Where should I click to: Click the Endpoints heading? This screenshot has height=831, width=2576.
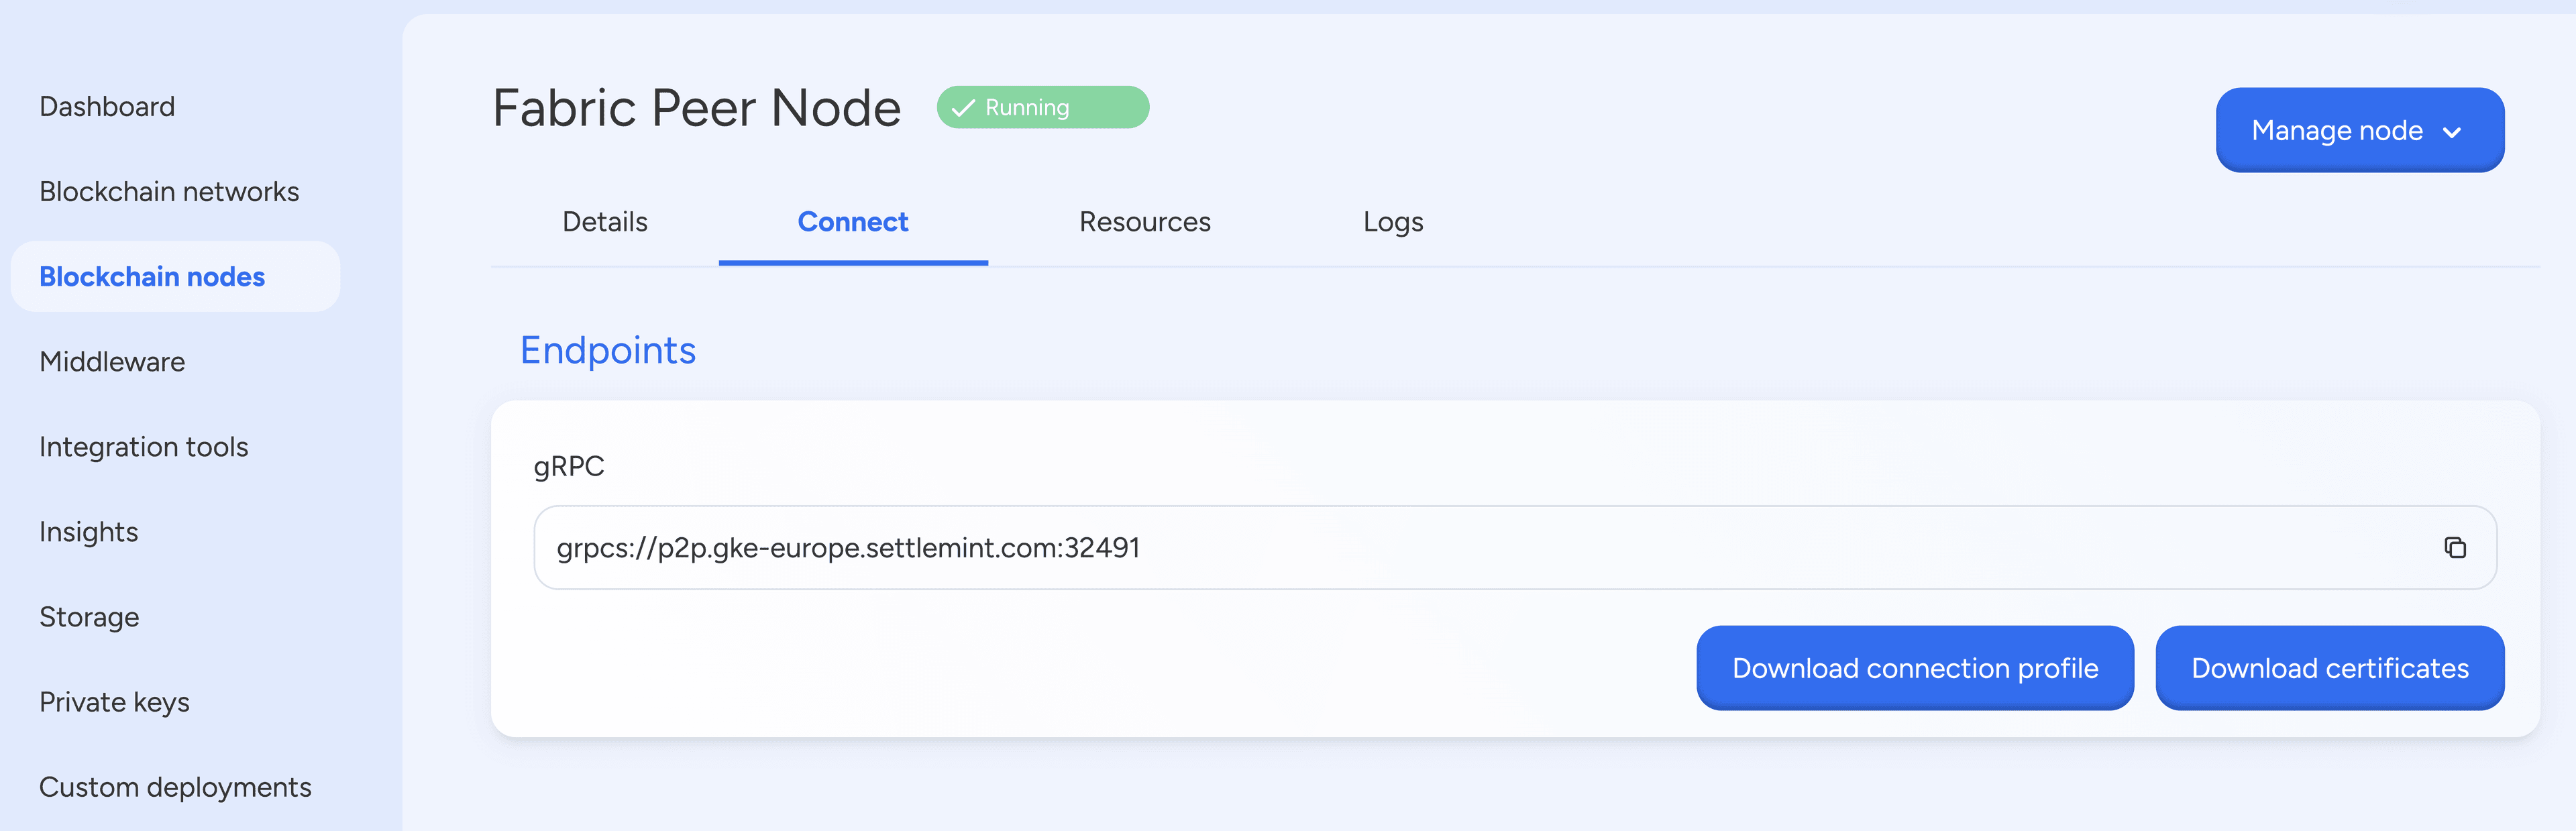pyautogui.click(x=608, y=350)
